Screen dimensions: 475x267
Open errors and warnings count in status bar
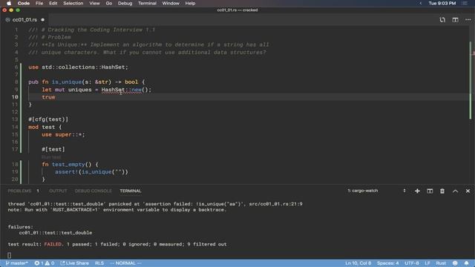tap(45, 263)
